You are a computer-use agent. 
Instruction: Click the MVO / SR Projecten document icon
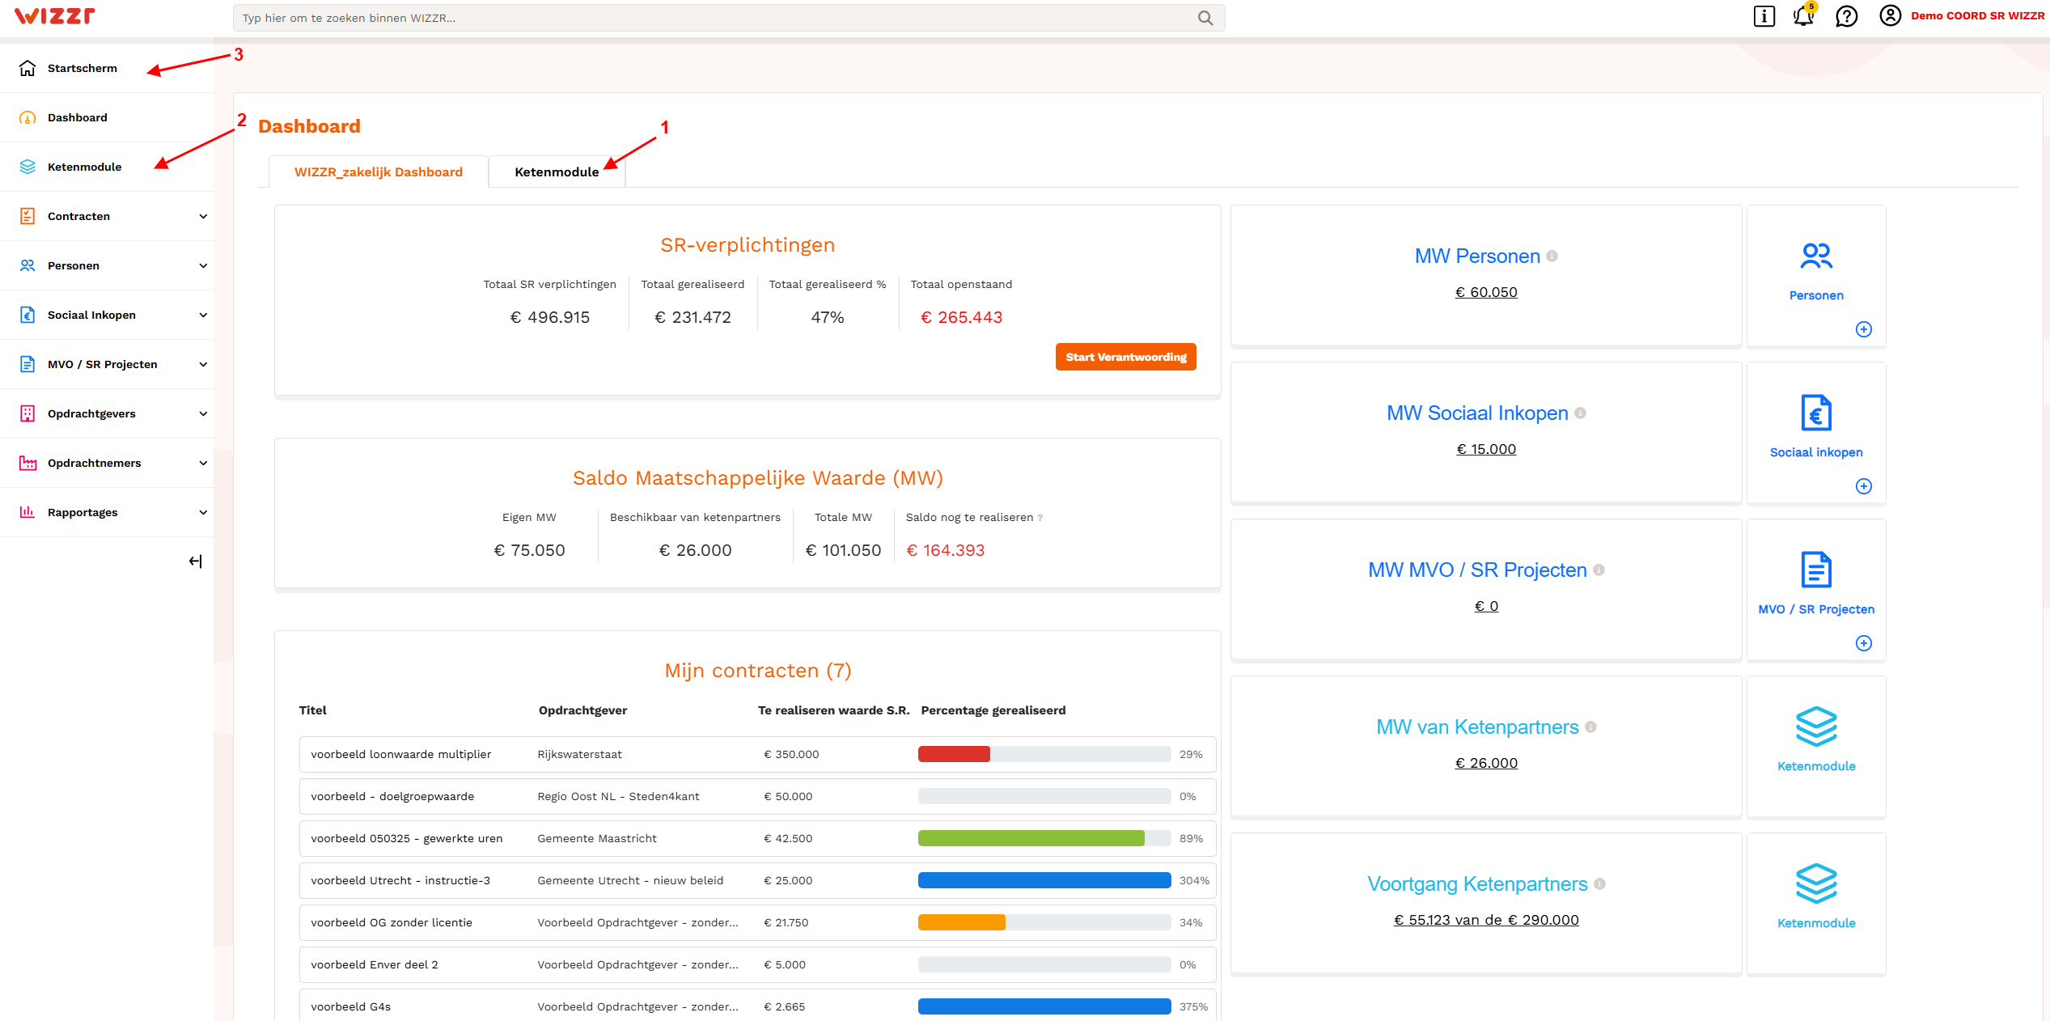point(1816,570)
